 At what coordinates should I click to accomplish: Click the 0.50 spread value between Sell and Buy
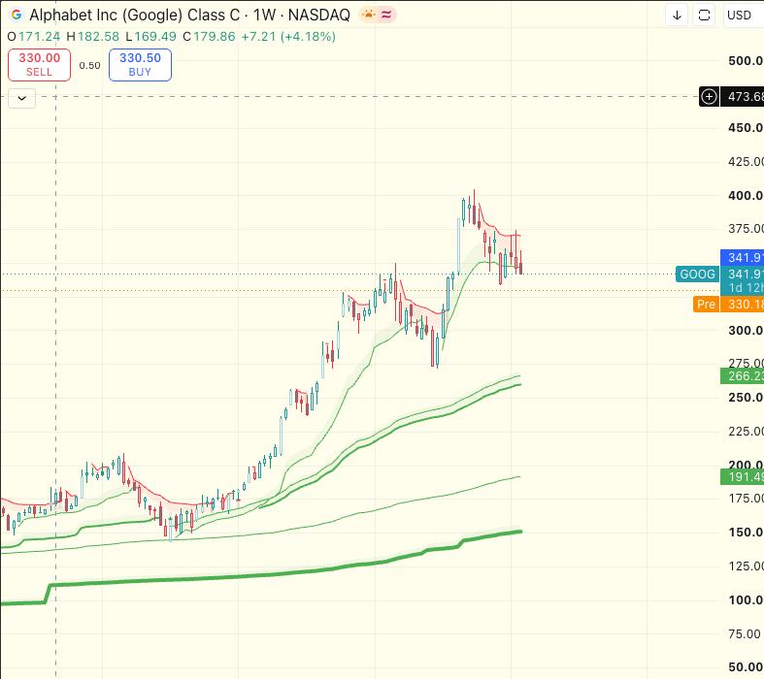(89, 65)
